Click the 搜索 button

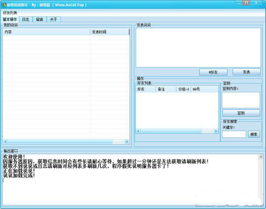click(254, 134)
